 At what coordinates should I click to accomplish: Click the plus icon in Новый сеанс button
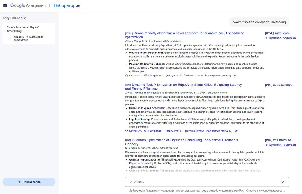(x=19, y=182)
